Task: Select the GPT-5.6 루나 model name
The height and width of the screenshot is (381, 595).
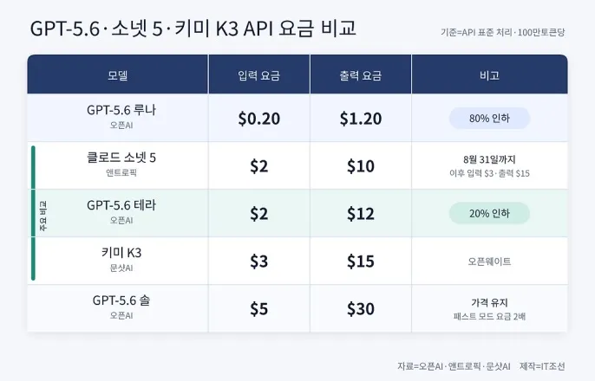Action: point(121,110)
